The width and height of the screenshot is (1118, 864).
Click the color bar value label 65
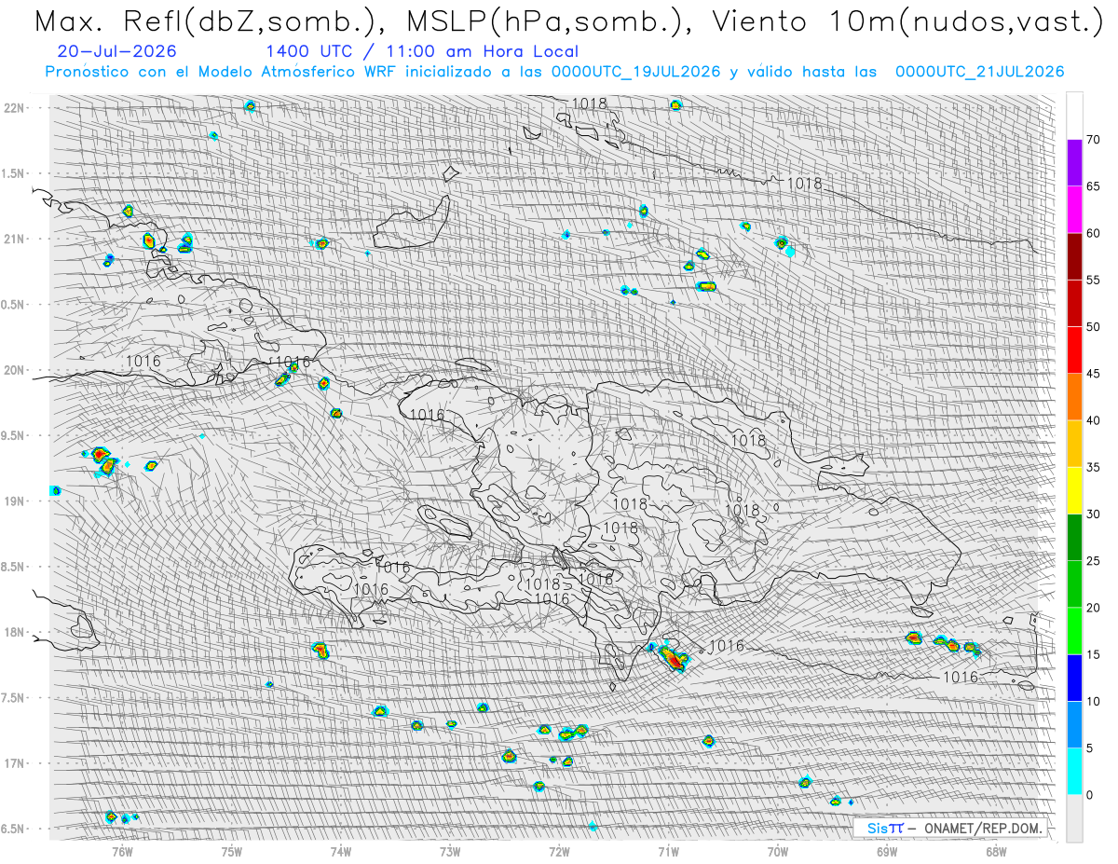[x=1093, y=186]
